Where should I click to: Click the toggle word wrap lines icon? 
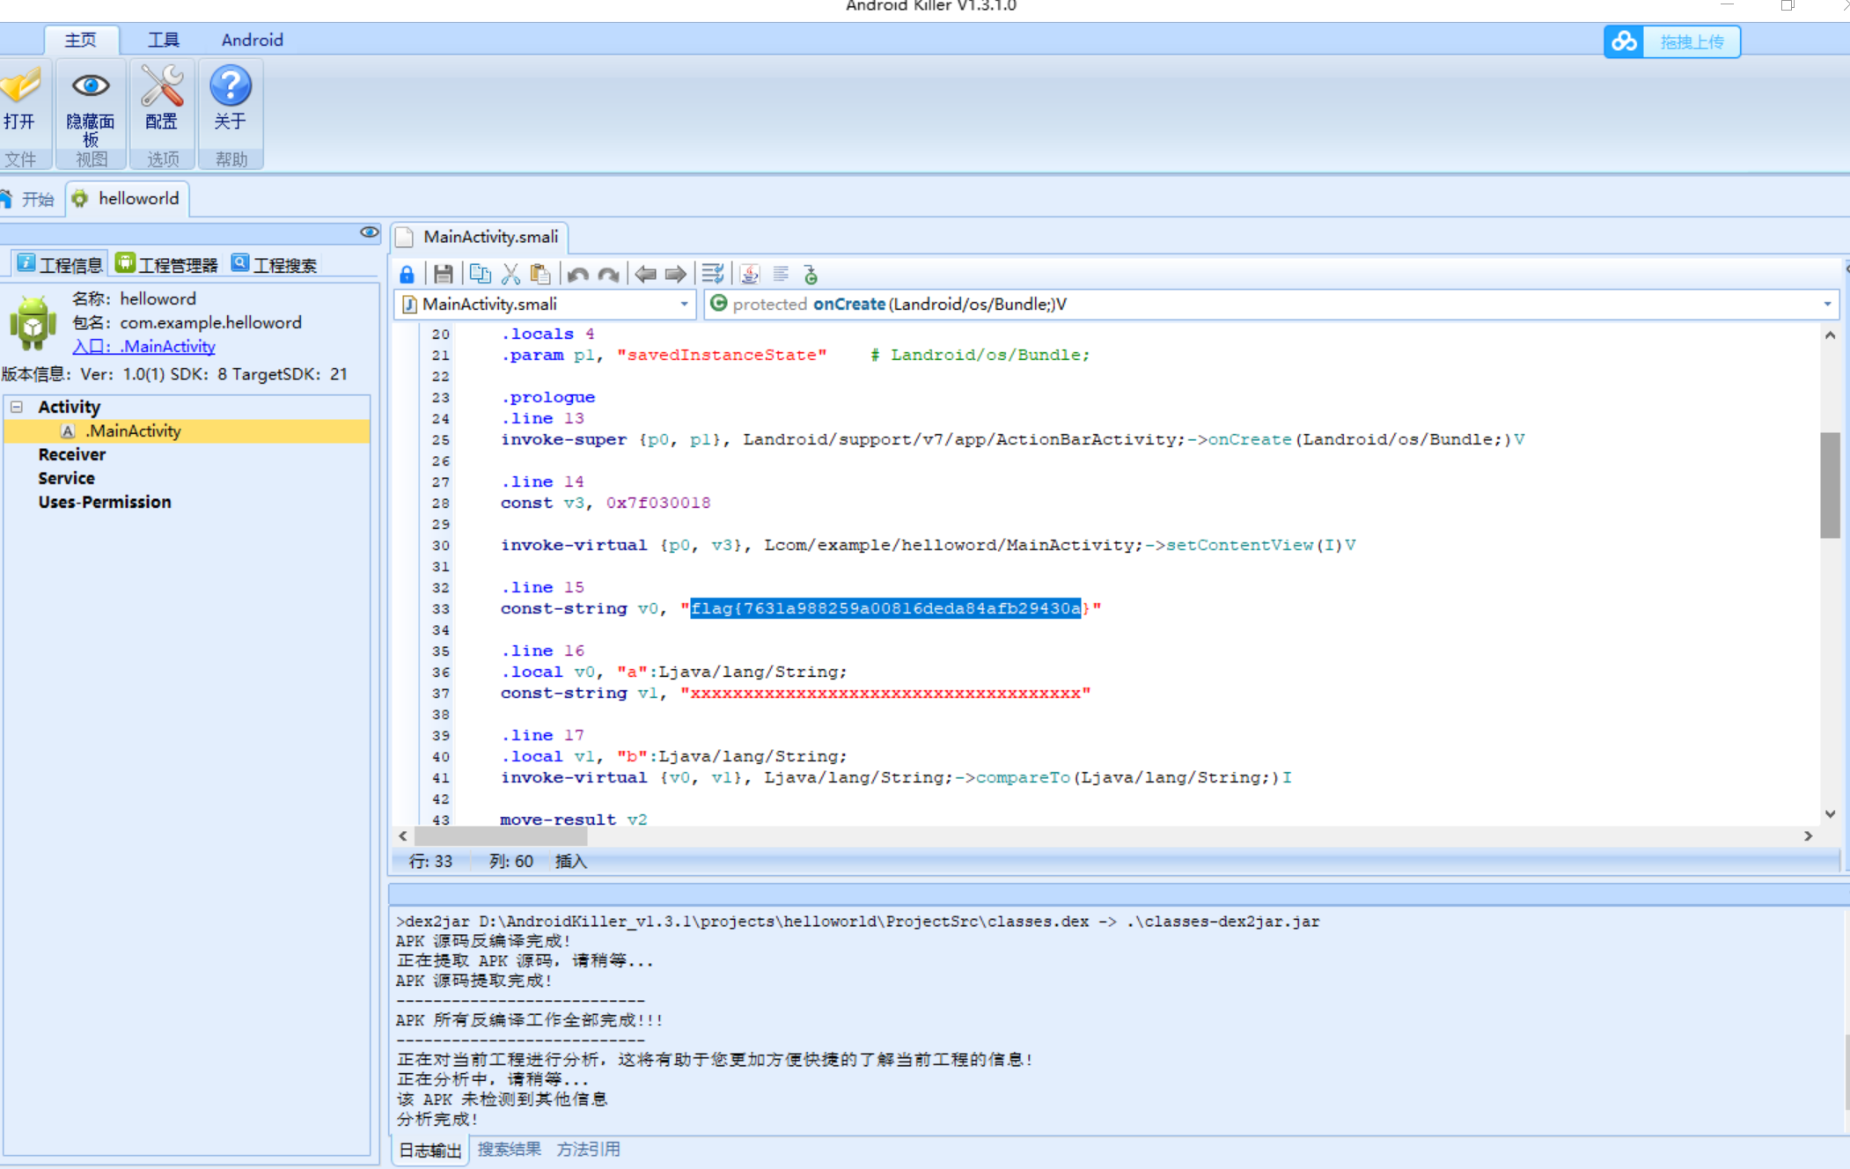[x=713, y=274]
